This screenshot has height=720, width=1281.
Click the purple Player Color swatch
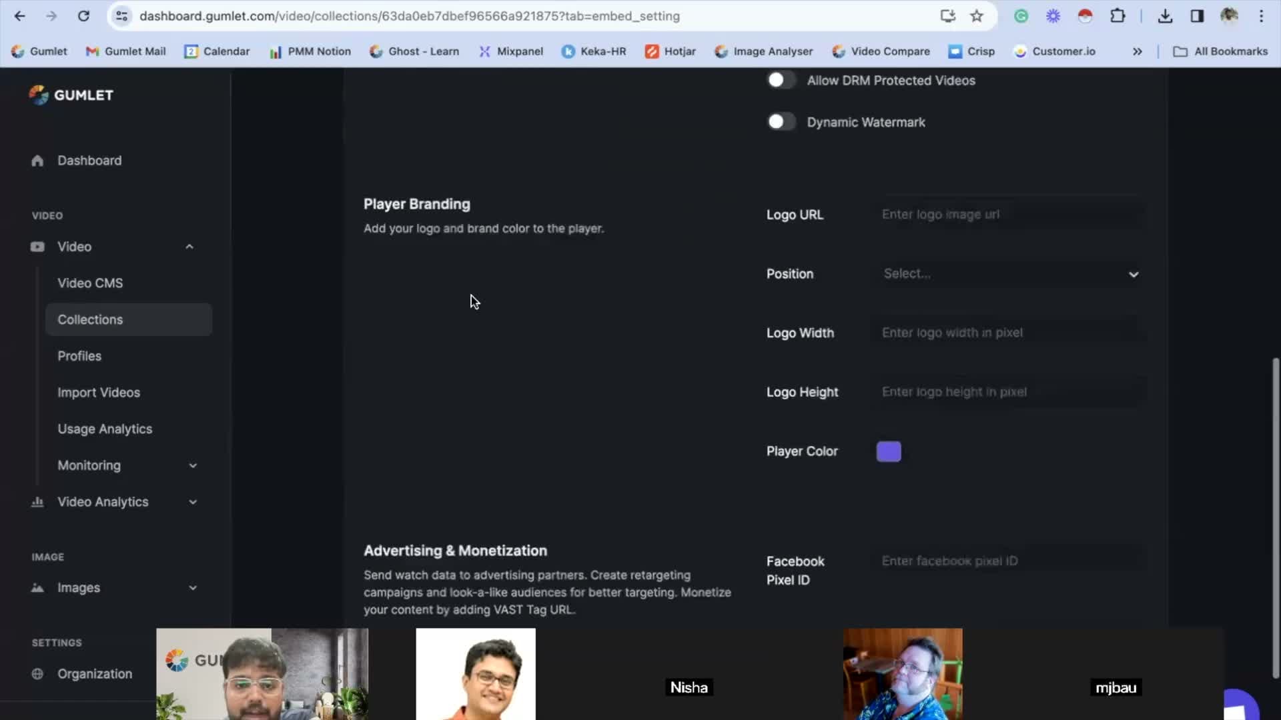pos(888,451)
